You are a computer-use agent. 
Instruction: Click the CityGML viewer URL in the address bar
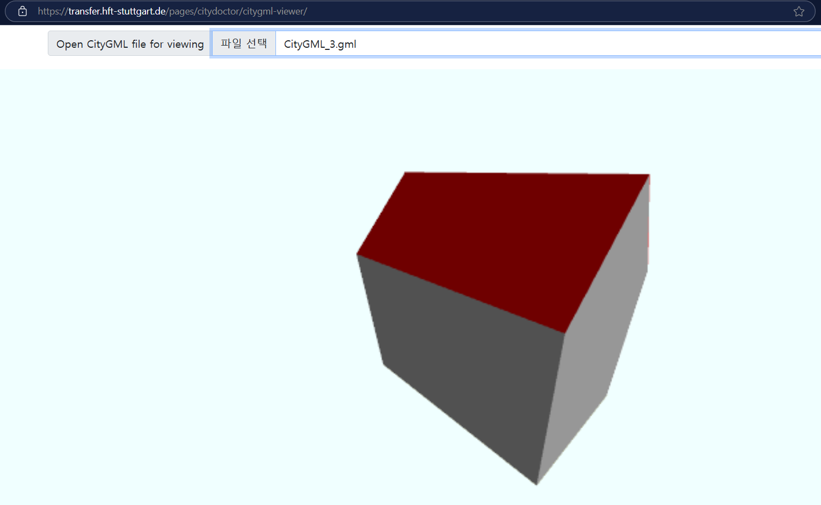tap(172, 11)
